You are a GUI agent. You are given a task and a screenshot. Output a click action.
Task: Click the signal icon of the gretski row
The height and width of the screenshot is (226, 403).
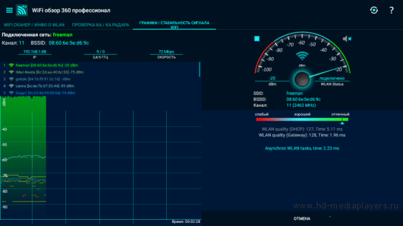[11, 79]
